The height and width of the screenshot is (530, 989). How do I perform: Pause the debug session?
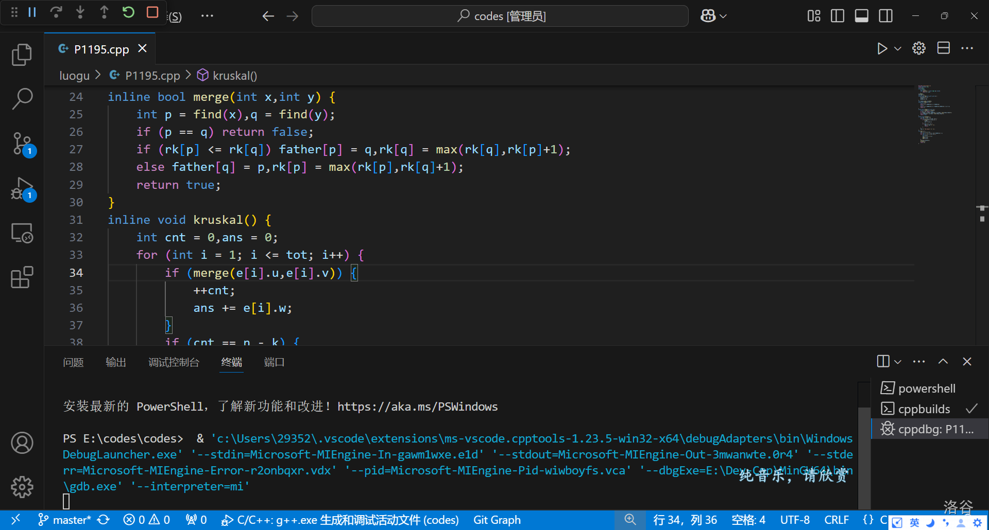tap(32, 12)
